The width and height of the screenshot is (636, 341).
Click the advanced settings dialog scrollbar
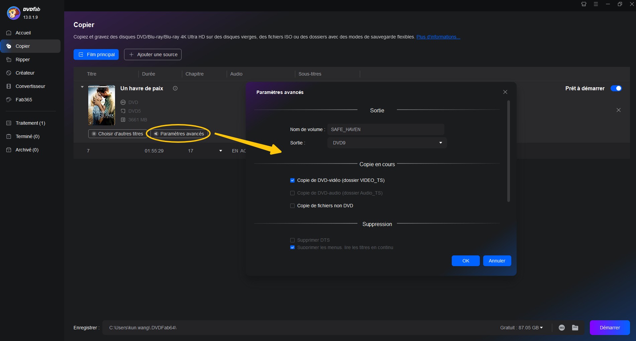coord(509,151)
